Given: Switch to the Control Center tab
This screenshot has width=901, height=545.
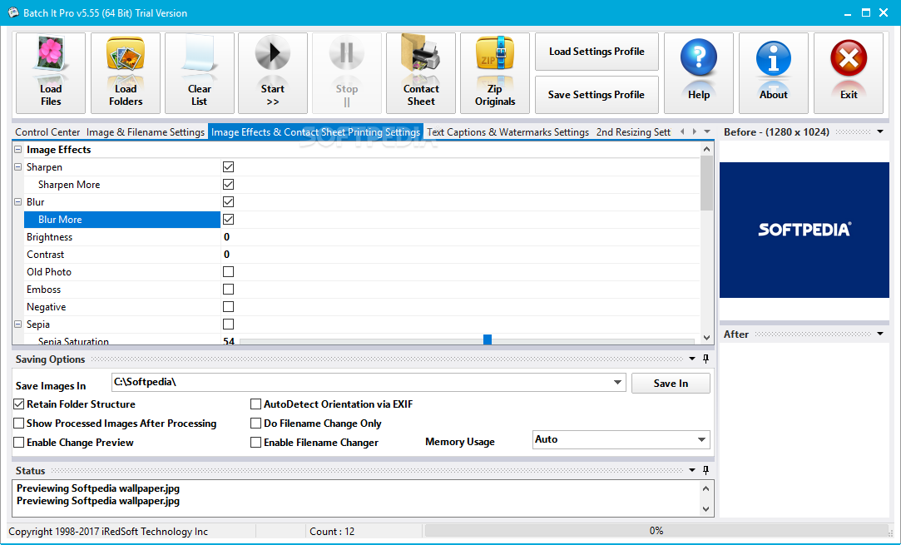Looking at the screenshot, I should [47, 132].
